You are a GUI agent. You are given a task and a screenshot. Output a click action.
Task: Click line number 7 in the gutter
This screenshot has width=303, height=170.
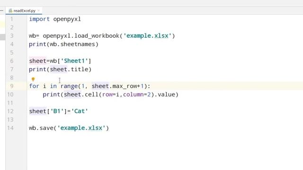click(11, 69)
